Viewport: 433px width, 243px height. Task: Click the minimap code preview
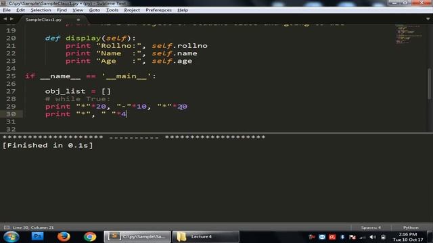(409, 34)
